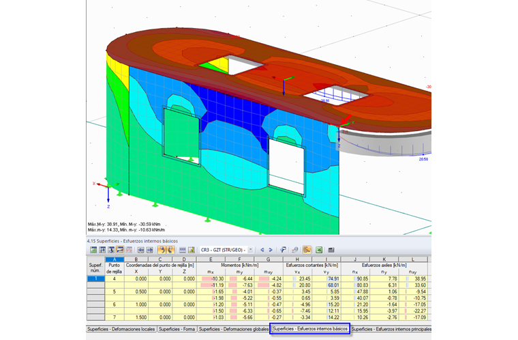This screenshot has width=518, height=340.
Task: Click the nxy value -22.27 cell
Action: pos(413,311)
